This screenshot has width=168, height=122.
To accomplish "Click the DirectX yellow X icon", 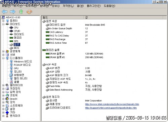I will 7,99.
